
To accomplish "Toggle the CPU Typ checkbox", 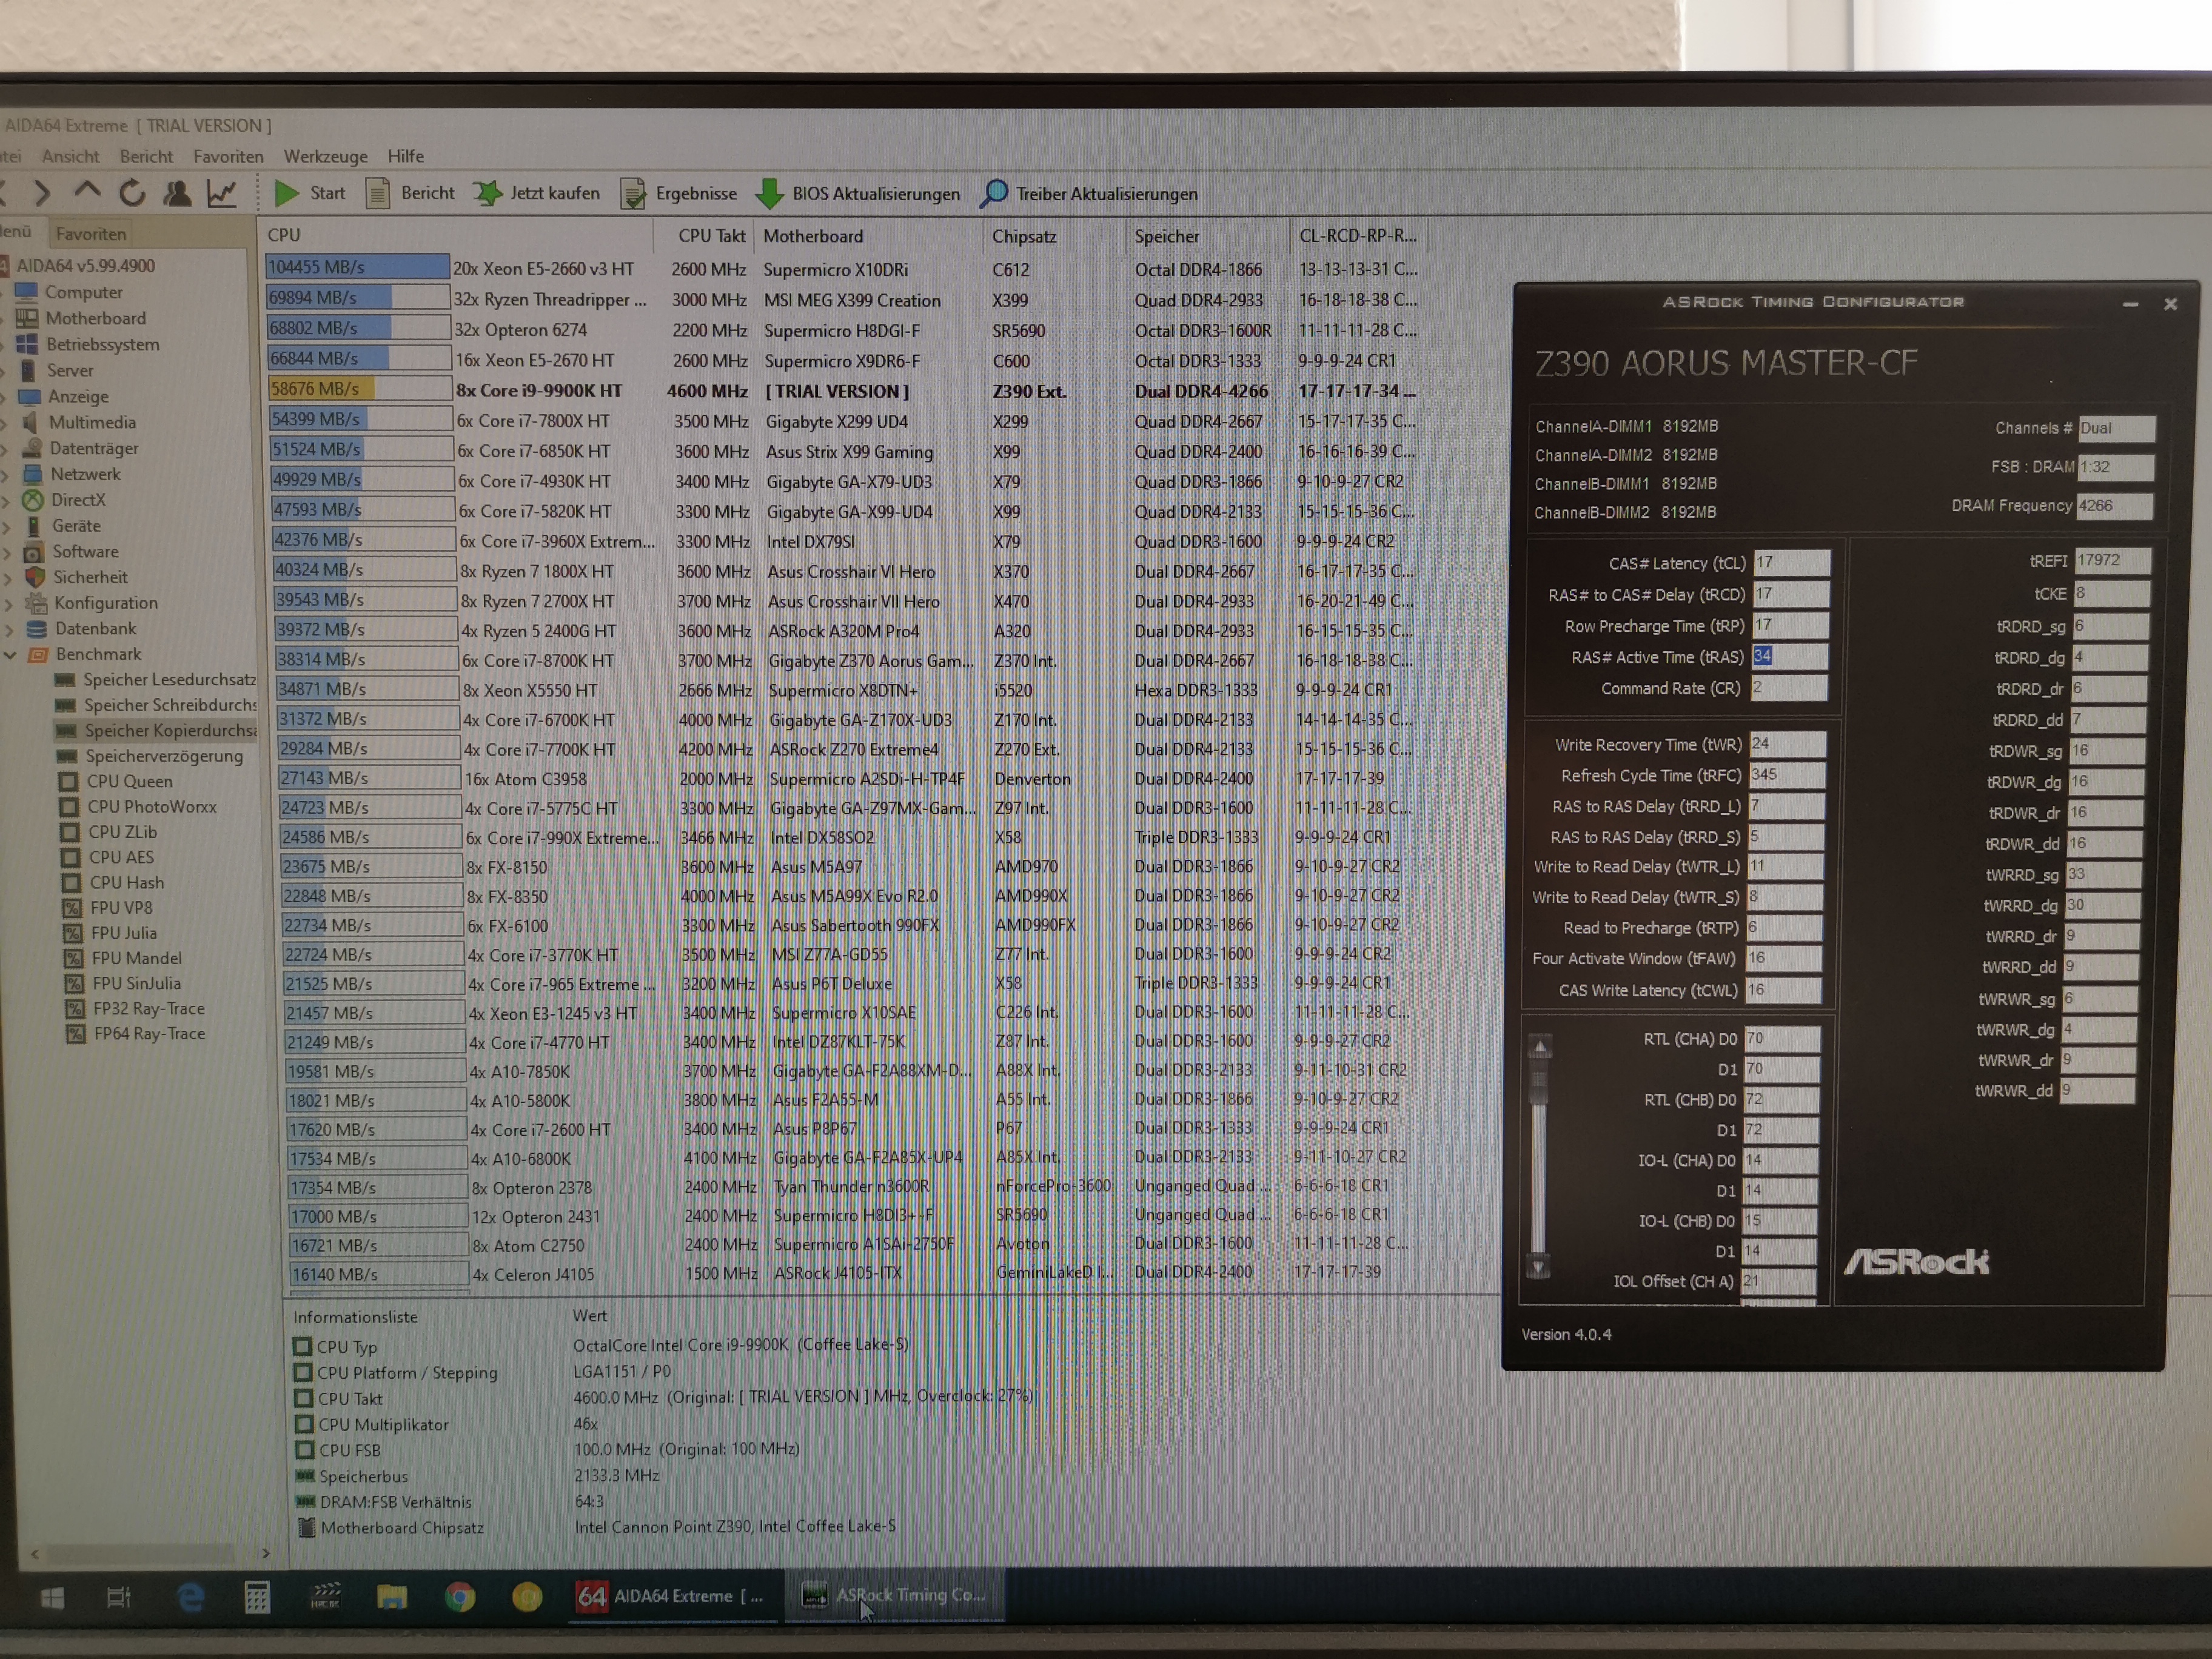I will [302, 1346].
